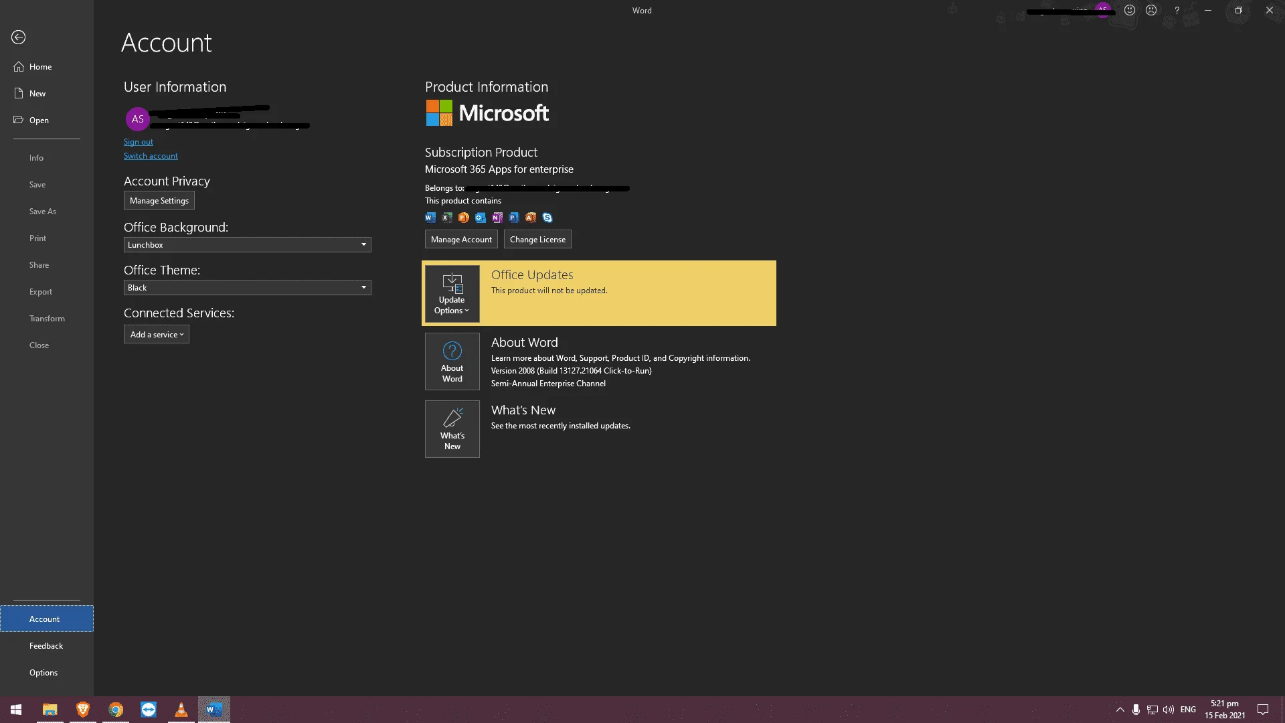Click the volume icon in the system tray
Viewport: 1285px width, 723px height.
coord(1169,710)
